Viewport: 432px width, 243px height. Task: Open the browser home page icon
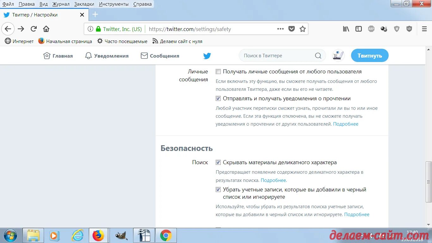(46, 29)
